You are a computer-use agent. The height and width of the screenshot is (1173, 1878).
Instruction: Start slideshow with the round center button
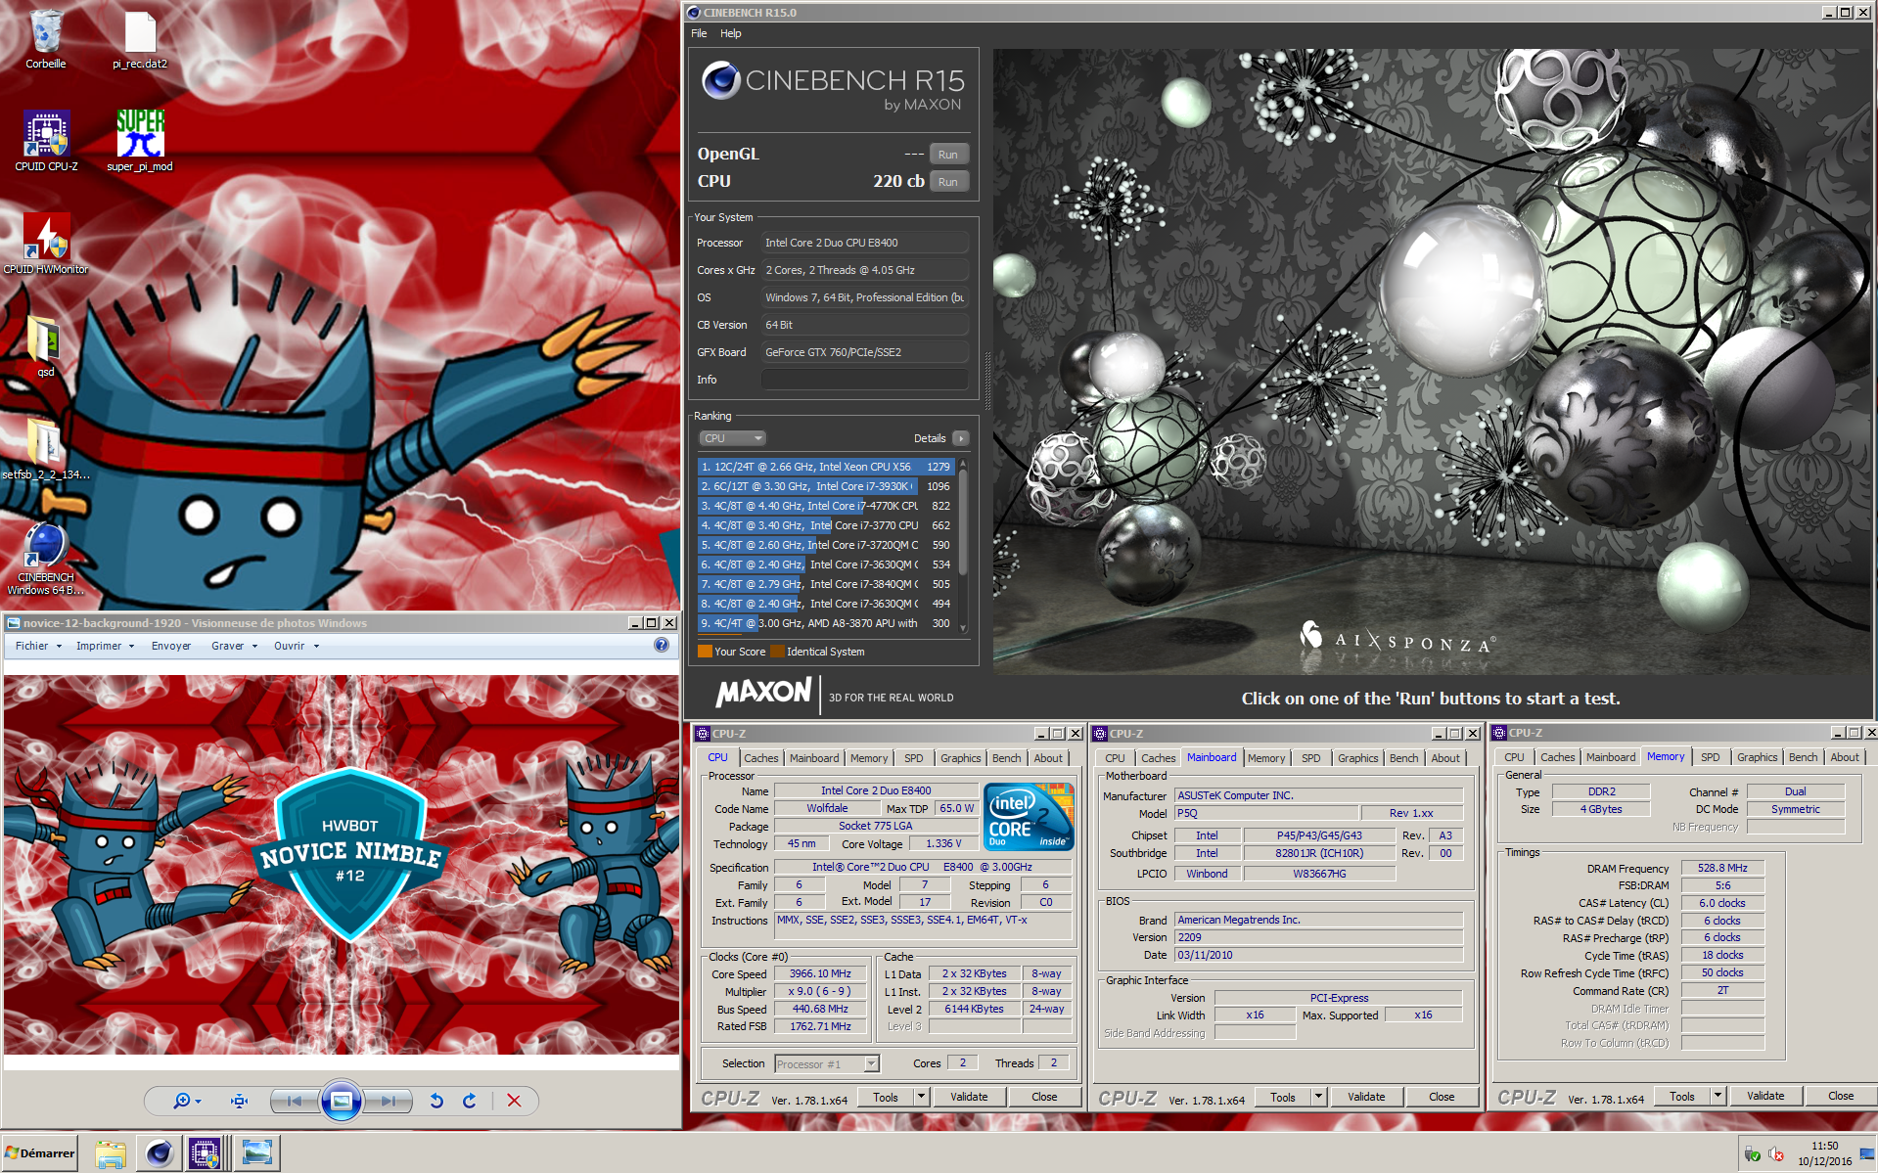[341, 1101]
